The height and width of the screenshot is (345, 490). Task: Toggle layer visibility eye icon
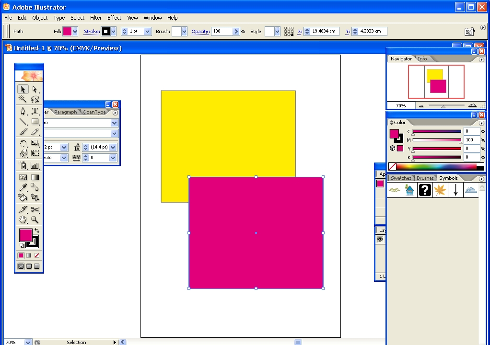coord(380,240)
